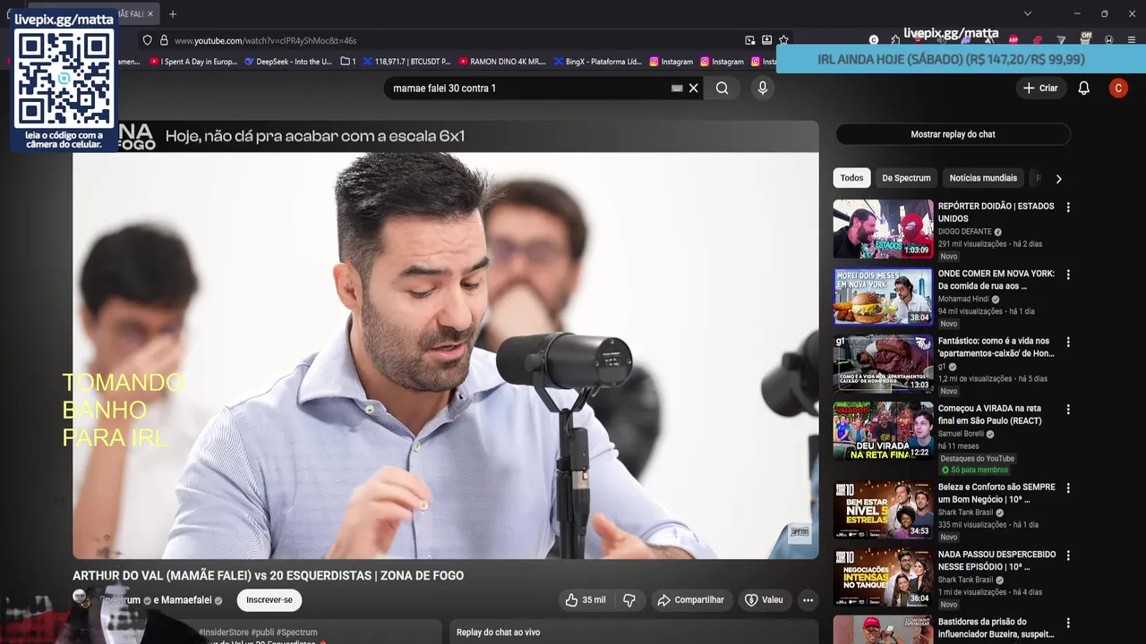Subscribe with the Inscrever-se button

point(269,600)
